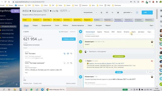162x91 pixels.
Task: Select the Звонок activity tab
Action: [x=119, y=32]
